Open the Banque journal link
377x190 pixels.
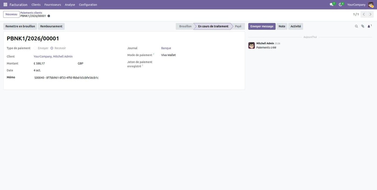(166, 48)
